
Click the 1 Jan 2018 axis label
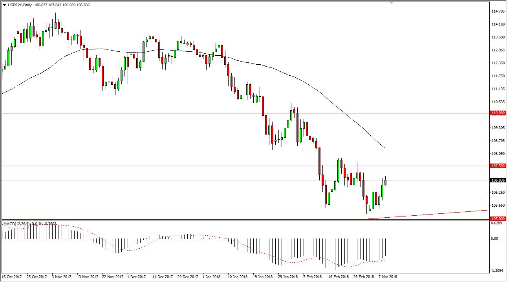point(211,277)
